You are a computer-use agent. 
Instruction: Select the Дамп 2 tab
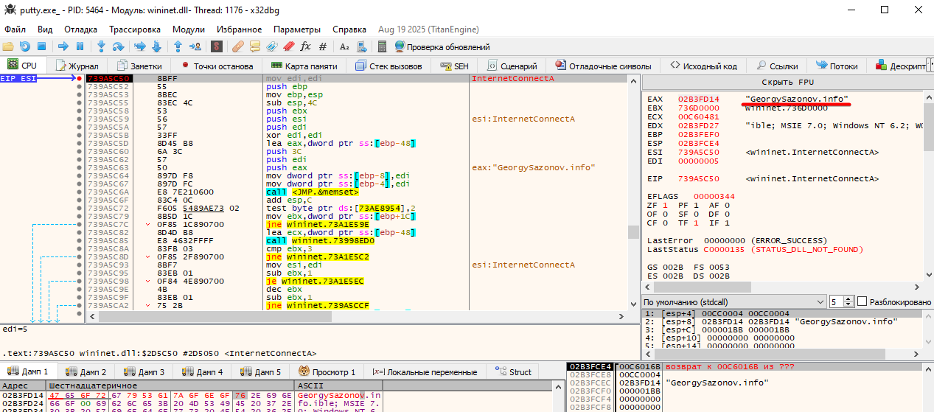pos(86,372)
